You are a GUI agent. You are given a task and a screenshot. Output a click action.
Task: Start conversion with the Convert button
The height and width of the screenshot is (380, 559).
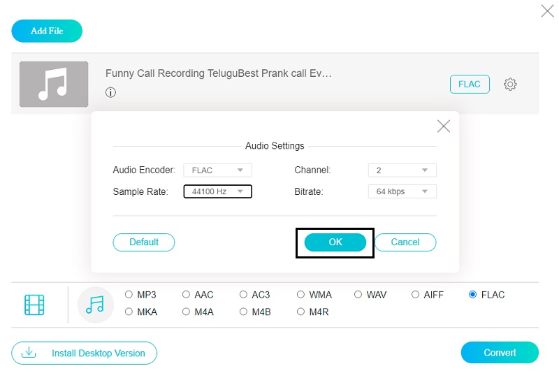tap(500, 353)
